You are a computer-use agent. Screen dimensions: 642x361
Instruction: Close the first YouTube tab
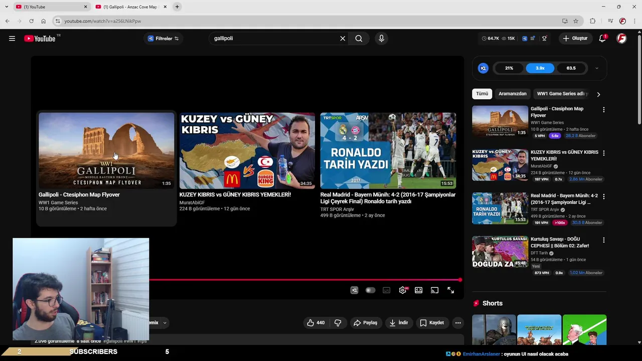(x=85, y=7)
